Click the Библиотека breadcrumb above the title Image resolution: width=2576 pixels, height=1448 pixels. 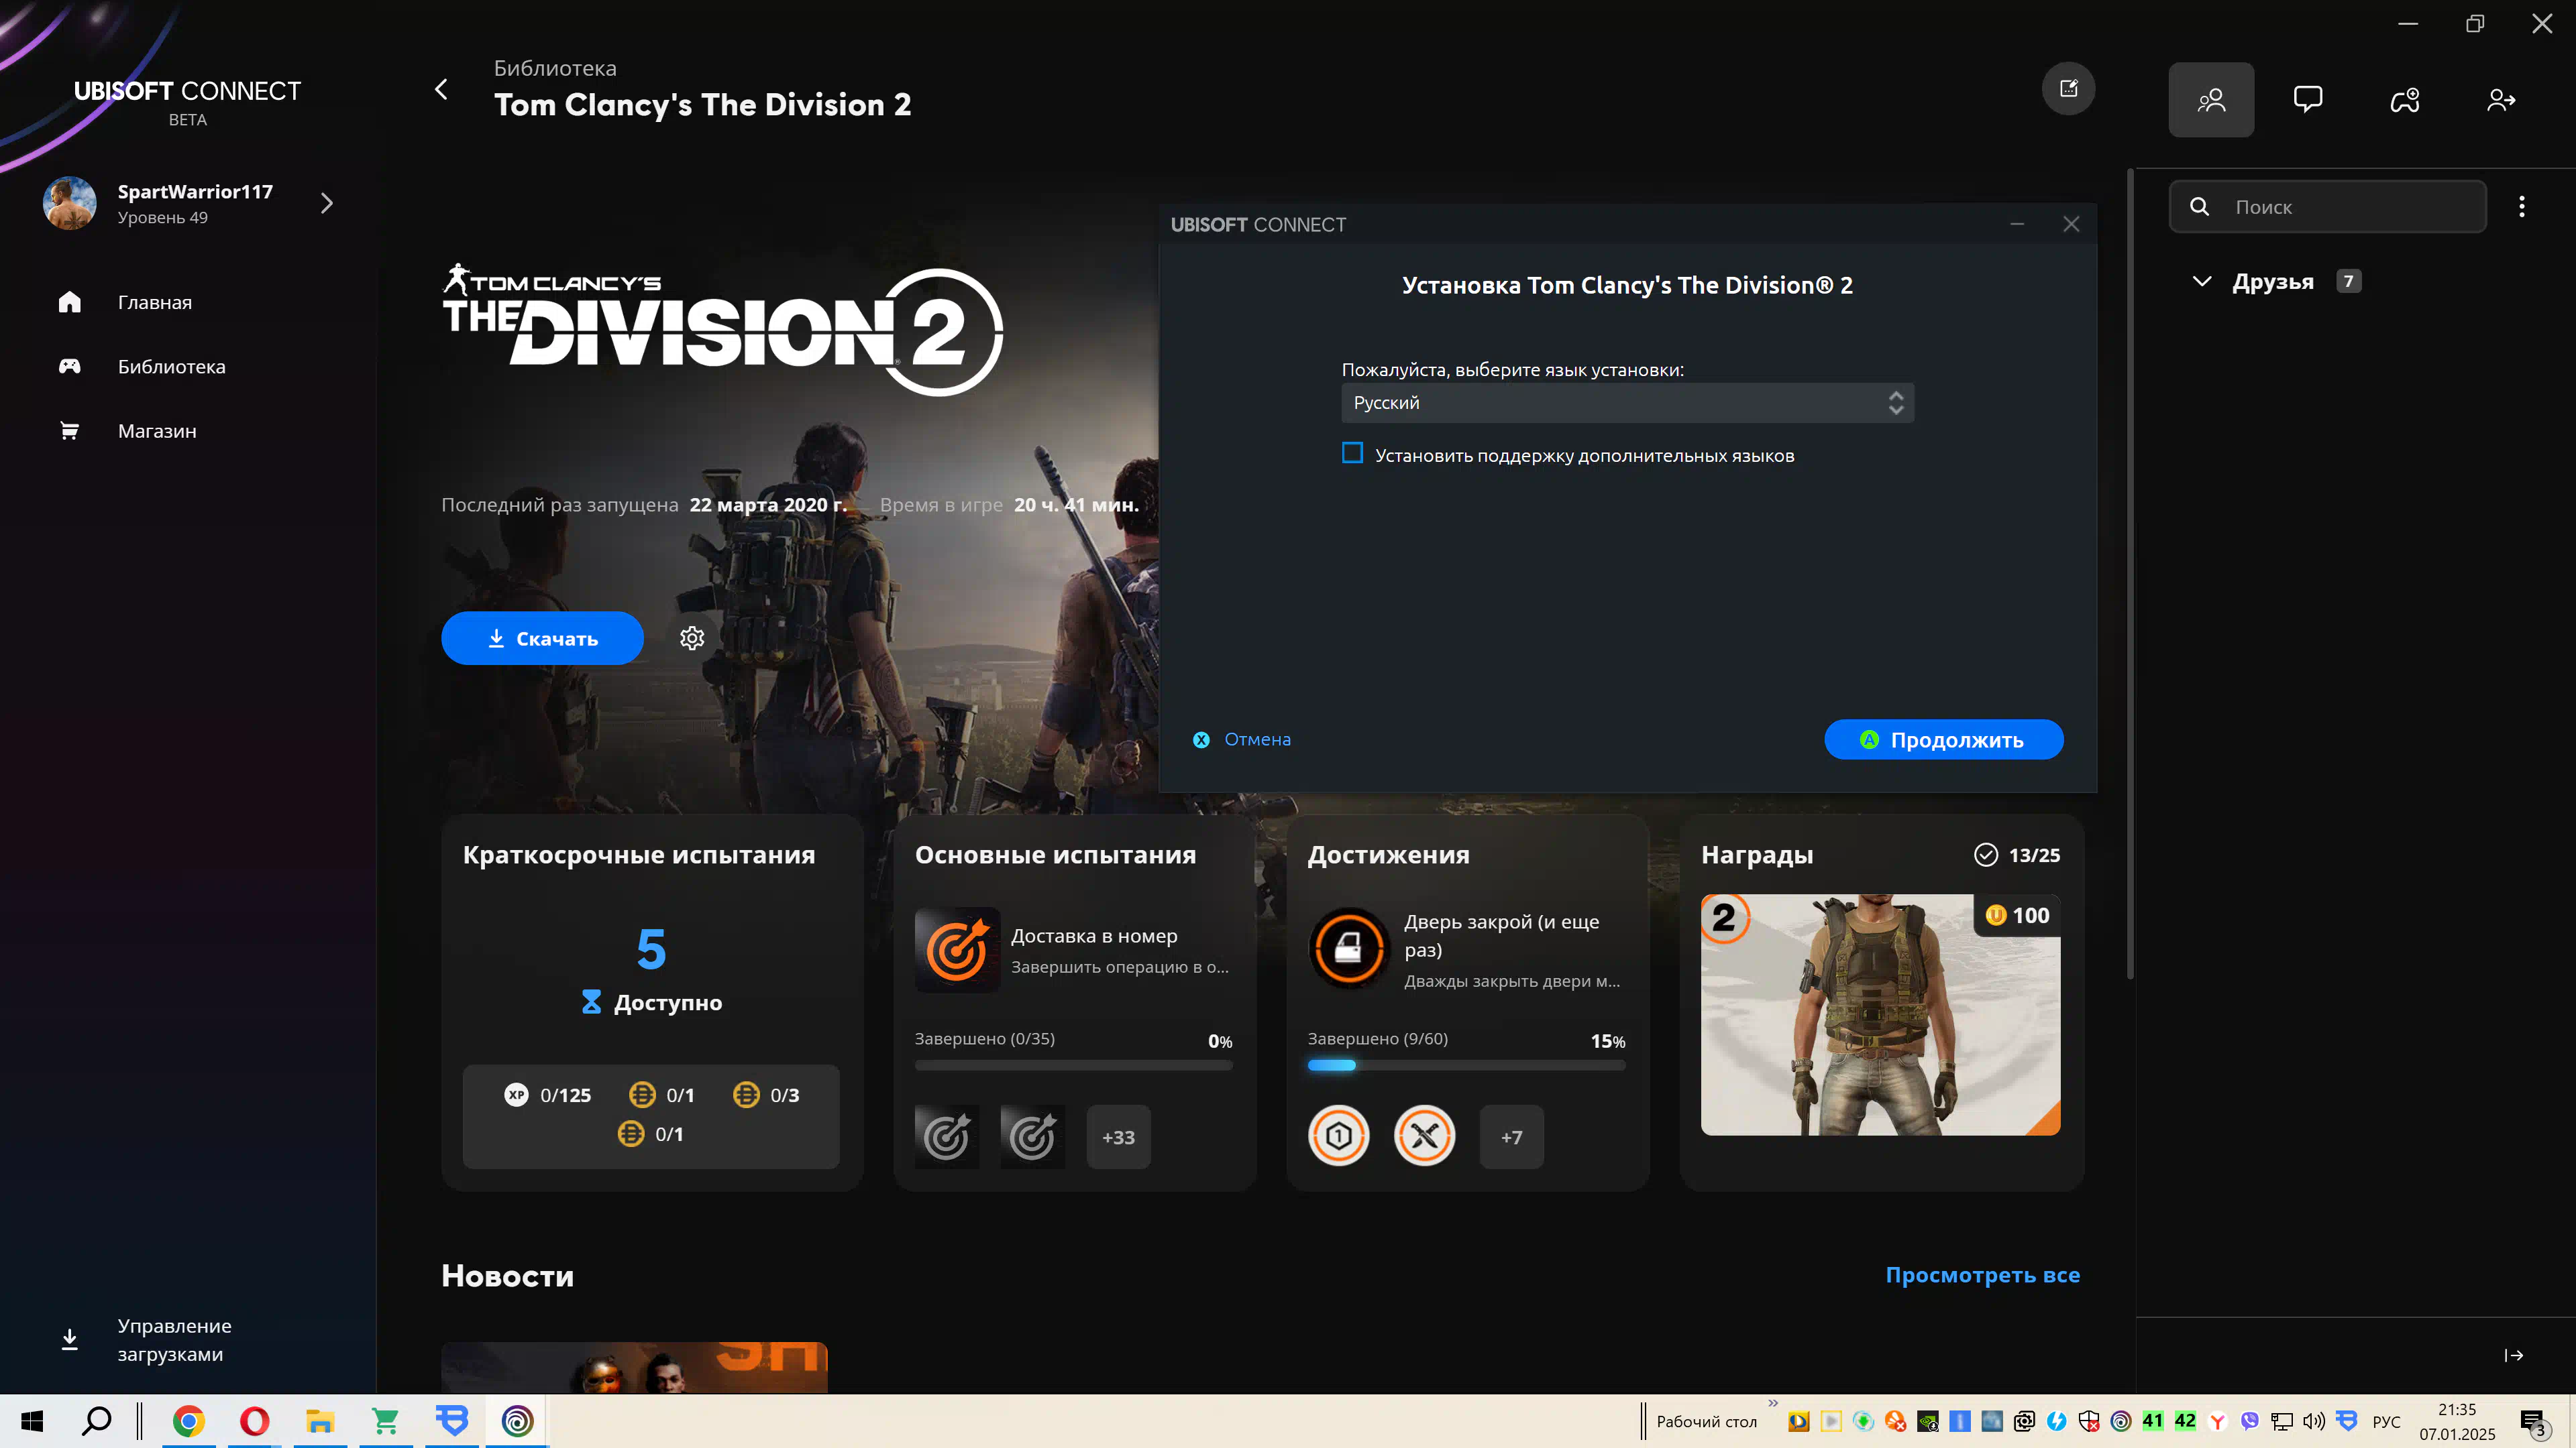coord(555,68)
